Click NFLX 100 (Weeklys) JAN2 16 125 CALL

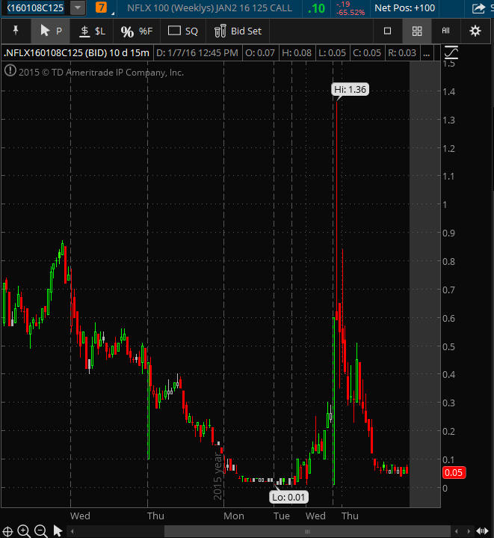[210, 8]
